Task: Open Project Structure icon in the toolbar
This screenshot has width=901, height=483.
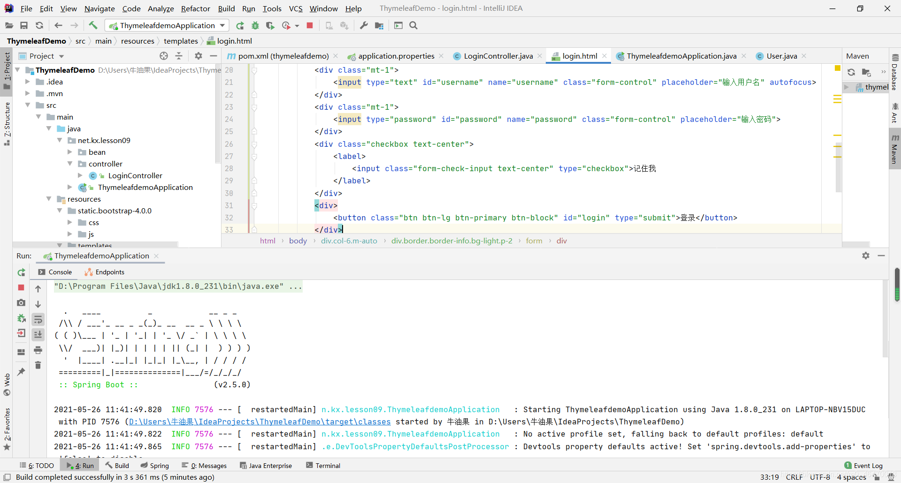Action: pyautogui.click(x=379, y=25)
